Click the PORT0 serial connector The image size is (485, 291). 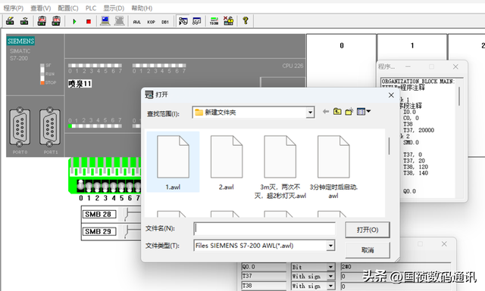tap(20, 127)
